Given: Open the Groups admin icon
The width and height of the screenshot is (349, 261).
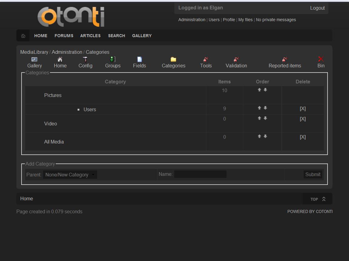Looking at the screenshot, I should click(x=113, y=60).
